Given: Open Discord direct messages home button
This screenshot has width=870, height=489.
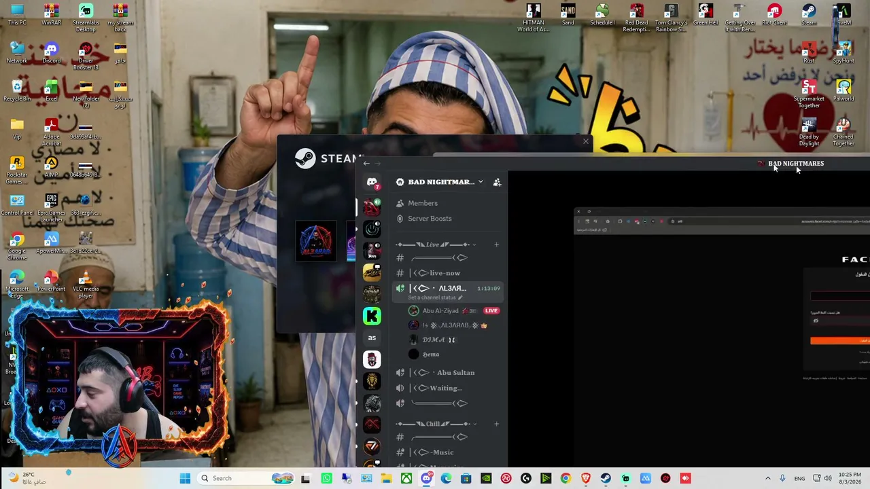Looking at the screenshot, I should coord(372,182).
